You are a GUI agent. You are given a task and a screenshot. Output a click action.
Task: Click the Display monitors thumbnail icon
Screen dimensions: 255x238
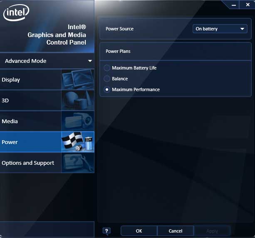point(78,79)
